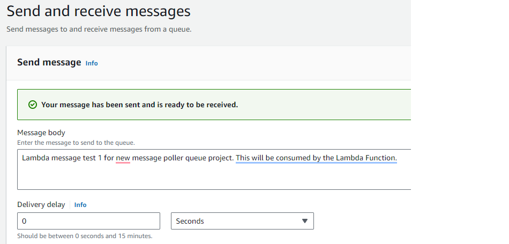This screenshot has height=244, width=509.
Task: Expand the Seconds time unit dropdown
Action: click(x=242, y=221)
